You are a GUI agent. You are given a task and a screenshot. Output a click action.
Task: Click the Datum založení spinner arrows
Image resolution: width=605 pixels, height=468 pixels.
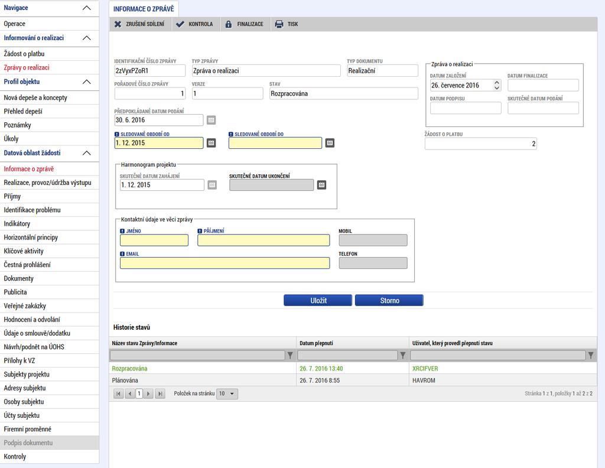497,85
